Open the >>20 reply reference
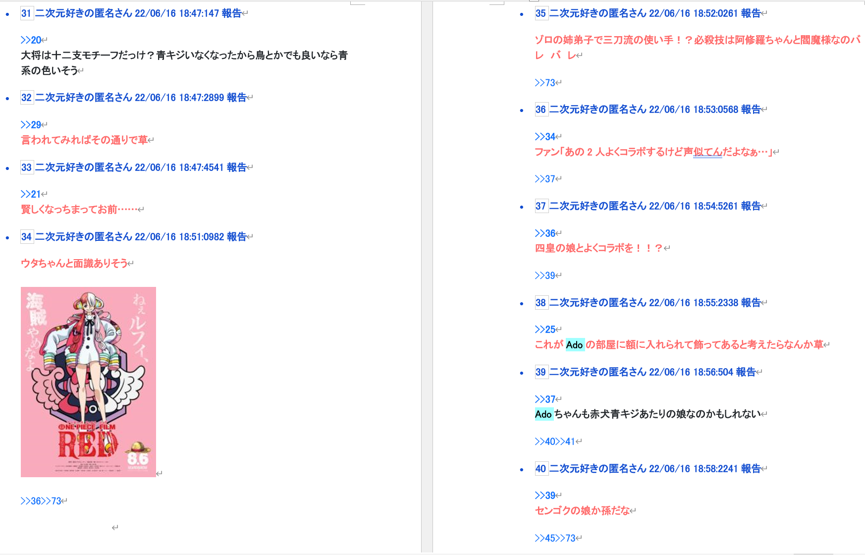 [x=31, y=40]
